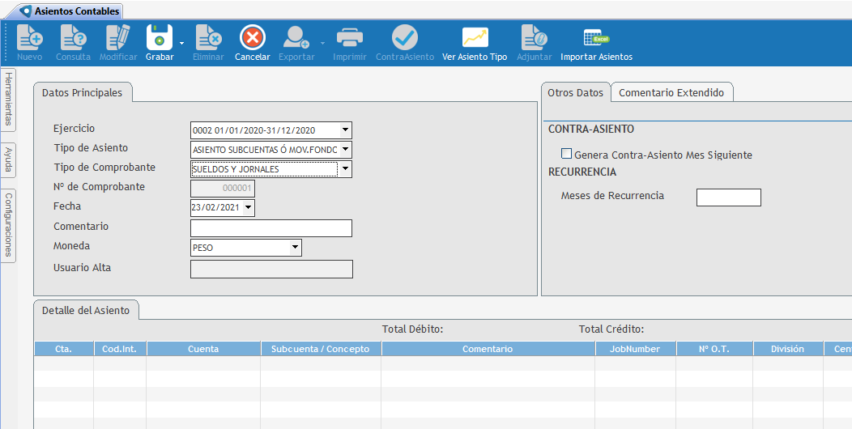Click the Adjuntar attachment icon

pos(534,38)
